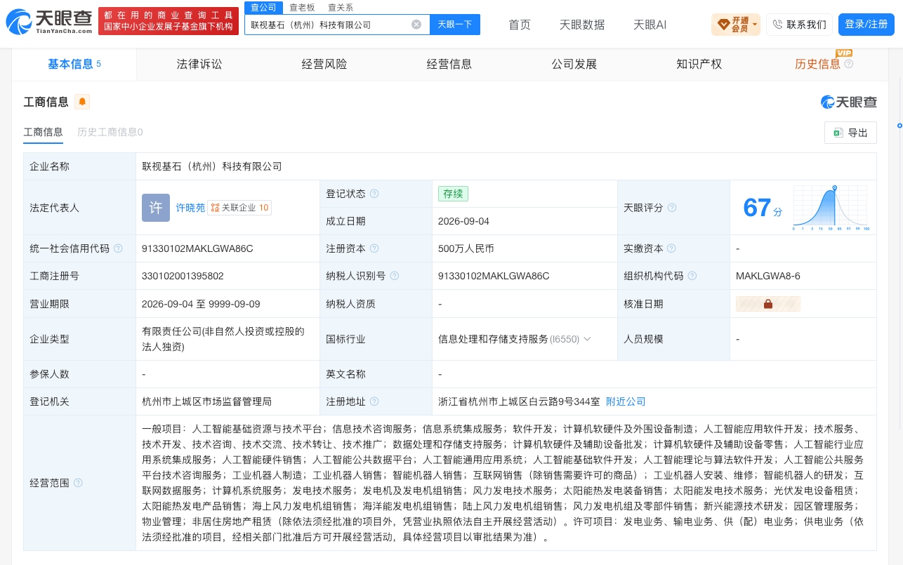Screen dimensions: 903x565
Task: Open the 附近公司 link
Action: pyautogui.click(x=626, y=401)
